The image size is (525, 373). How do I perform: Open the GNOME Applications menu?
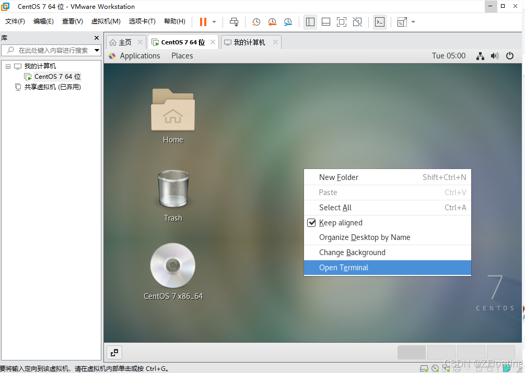(140, 56)
